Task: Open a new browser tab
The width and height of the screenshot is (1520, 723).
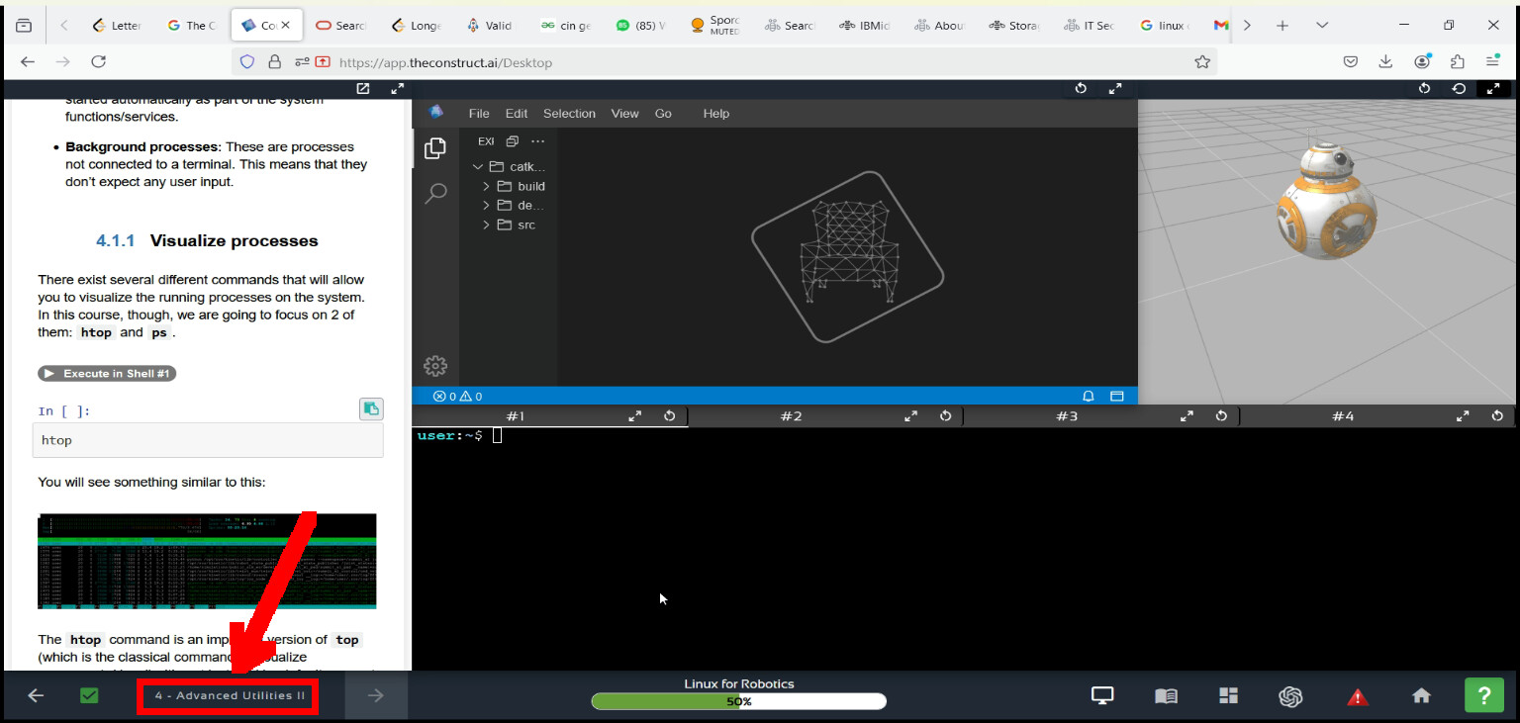Action: 1282,25
